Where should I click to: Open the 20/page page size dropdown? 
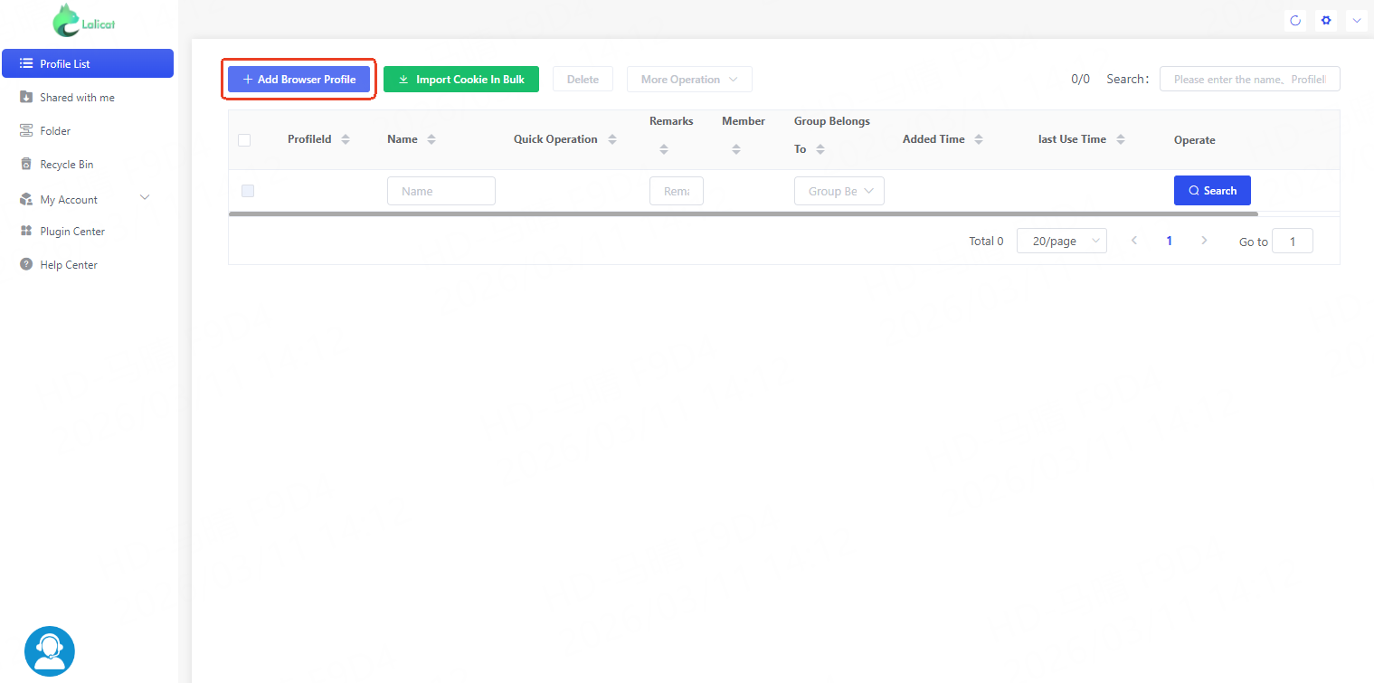[1061, 241]
